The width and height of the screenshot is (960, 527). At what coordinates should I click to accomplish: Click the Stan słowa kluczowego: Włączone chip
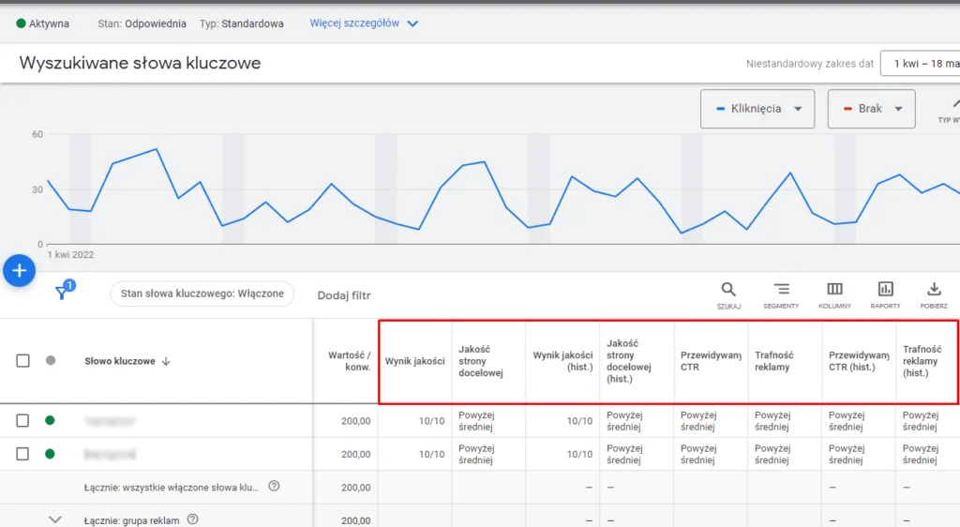click(x=202, y=294)
